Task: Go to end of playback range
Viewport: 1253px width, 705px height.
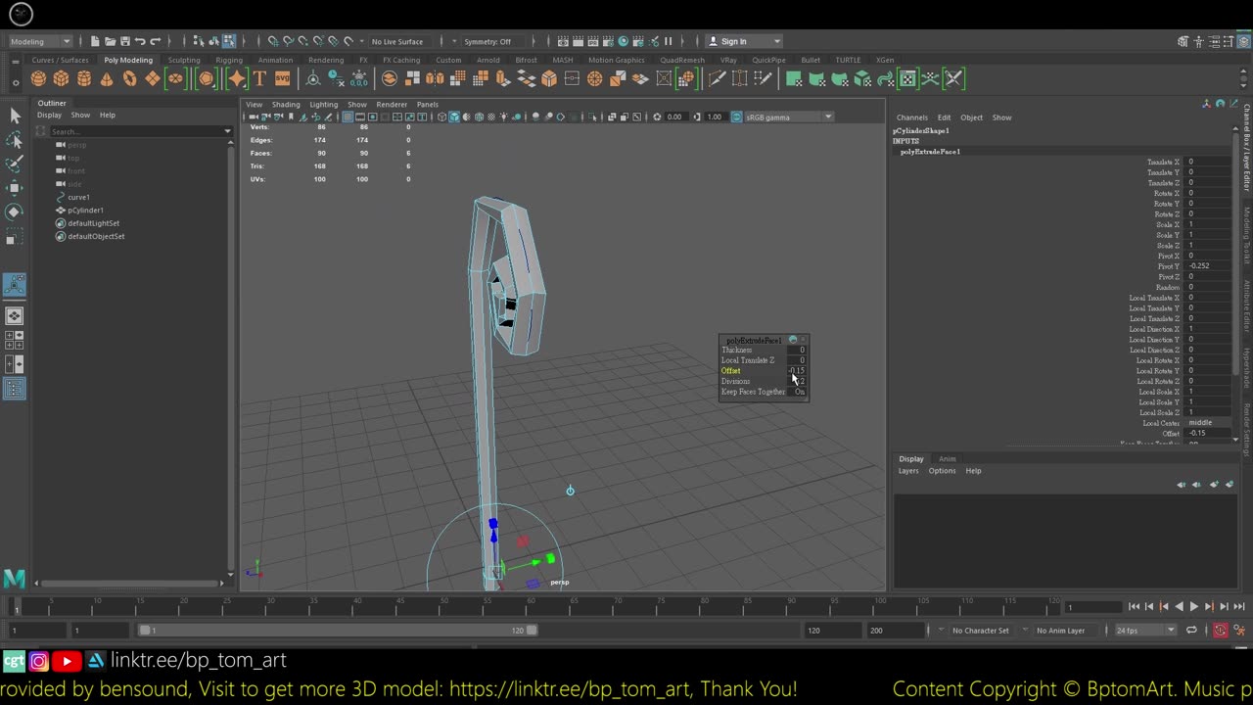Action: pyautogui.click(x=1238, y=607)
